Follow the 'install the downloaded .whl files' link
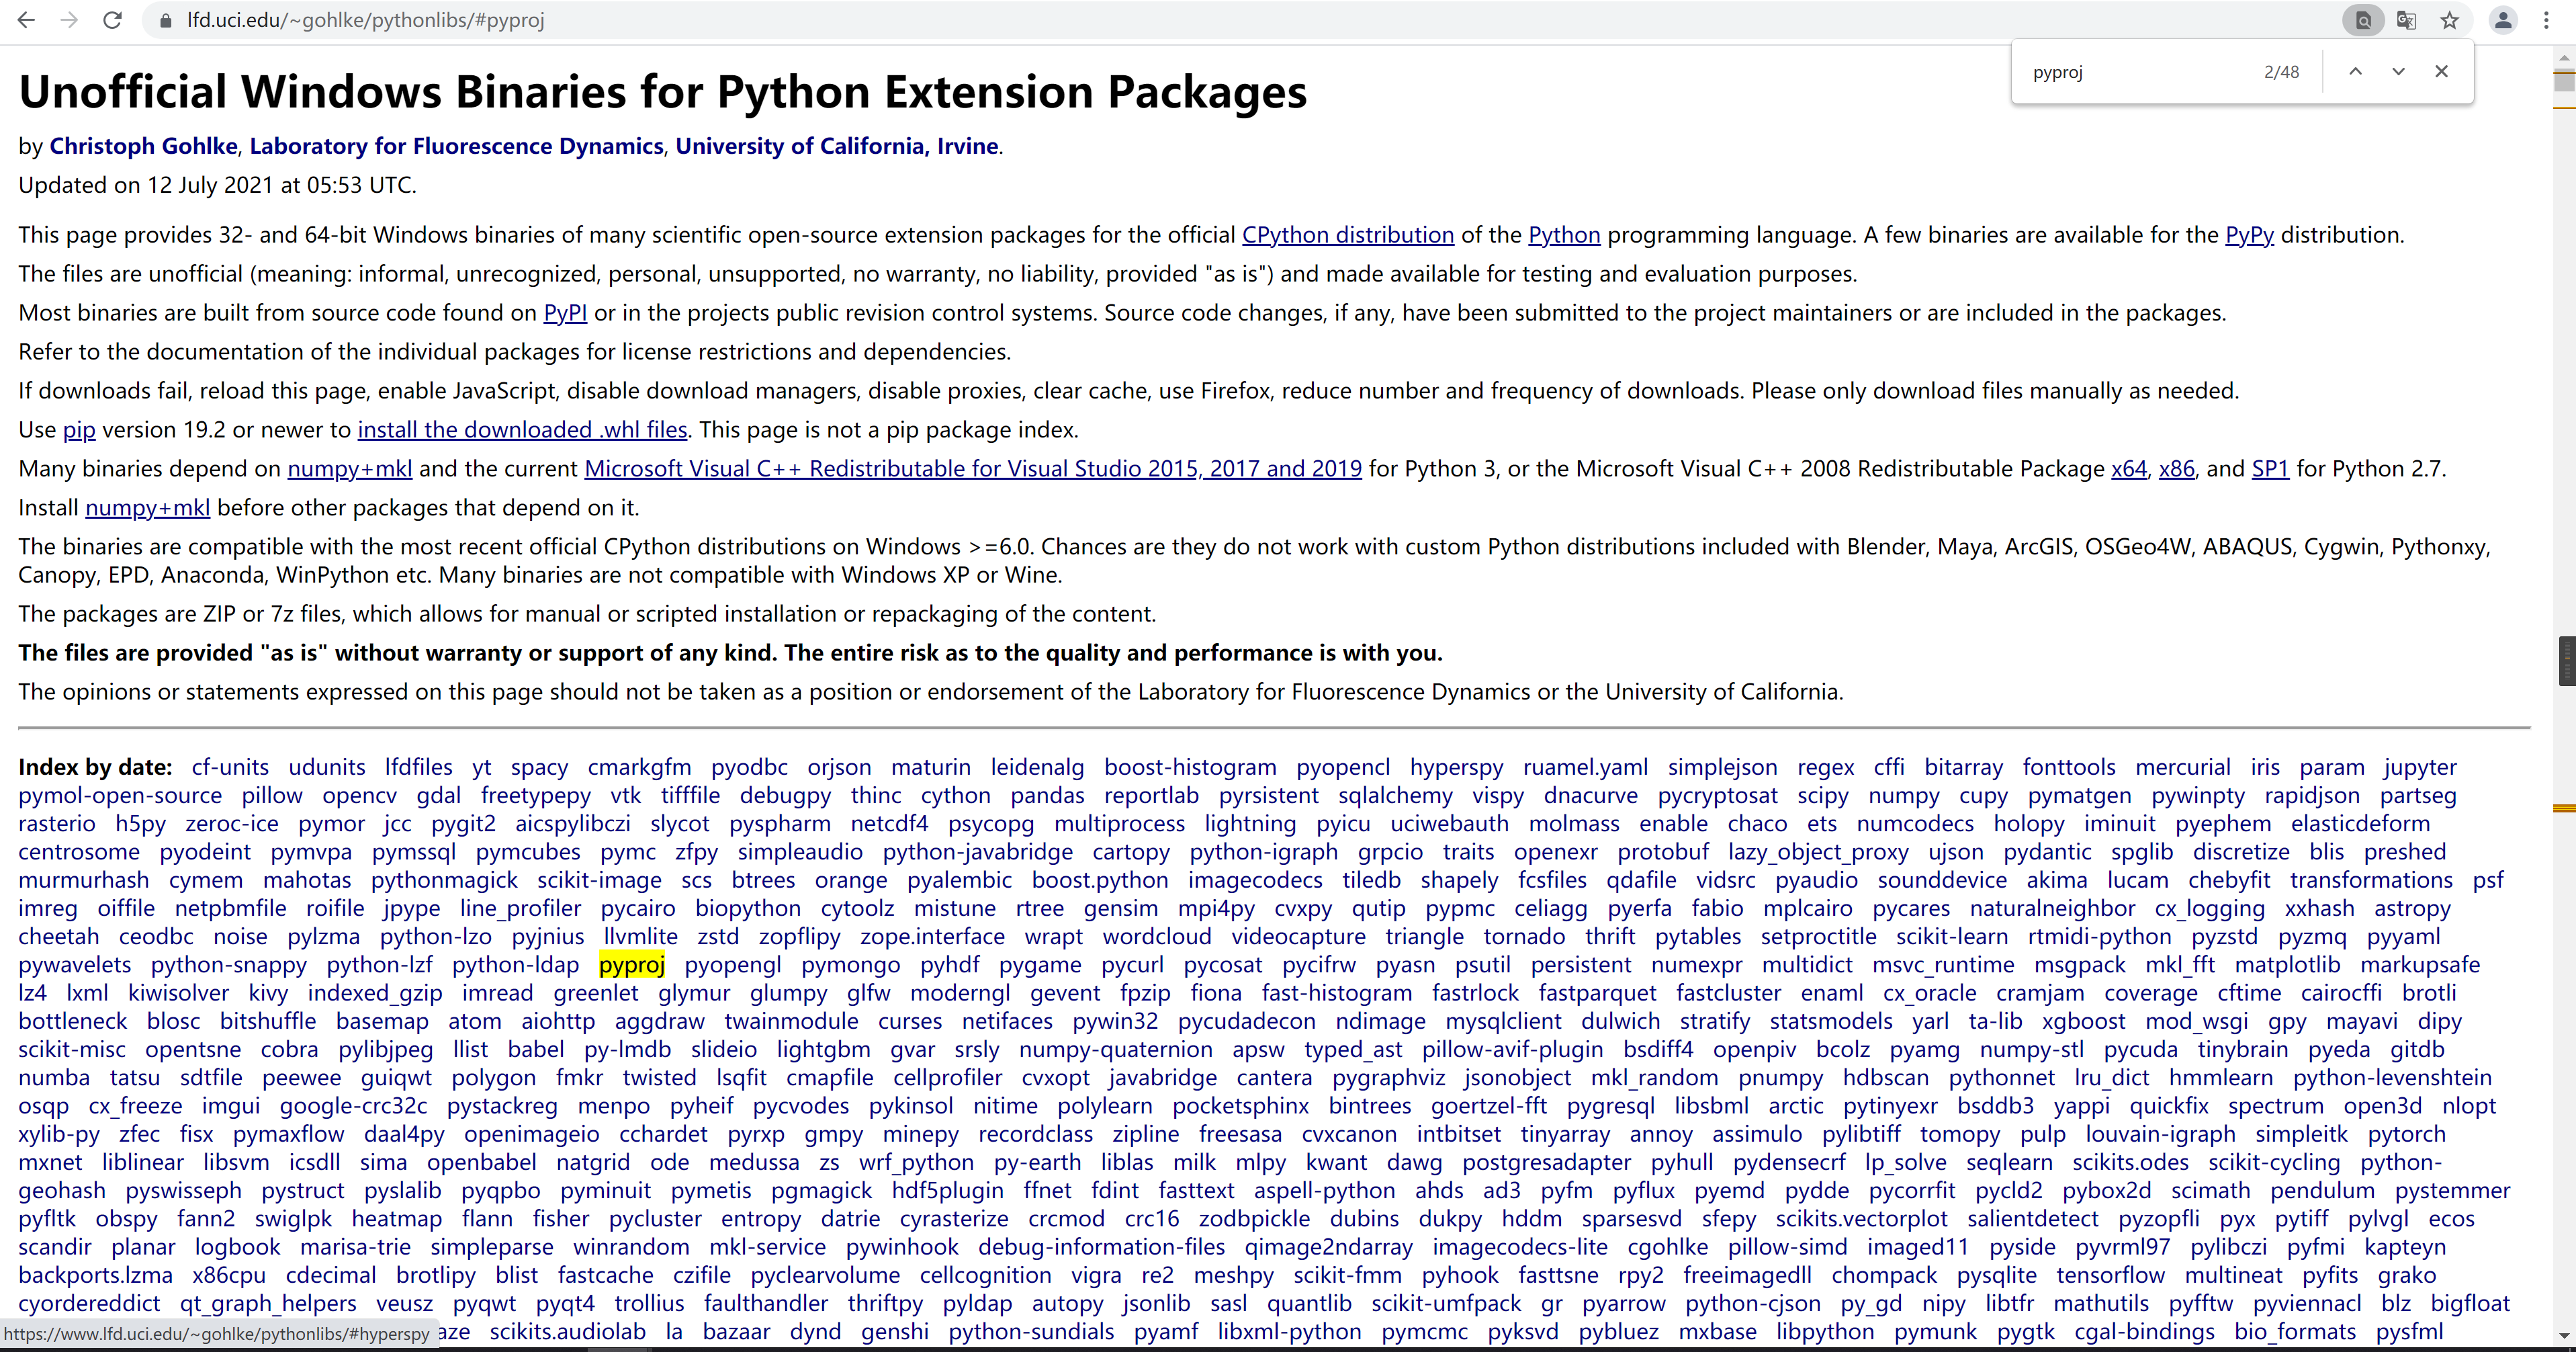This screenshot has height=1352, width=2576. [x=522, y=430]
